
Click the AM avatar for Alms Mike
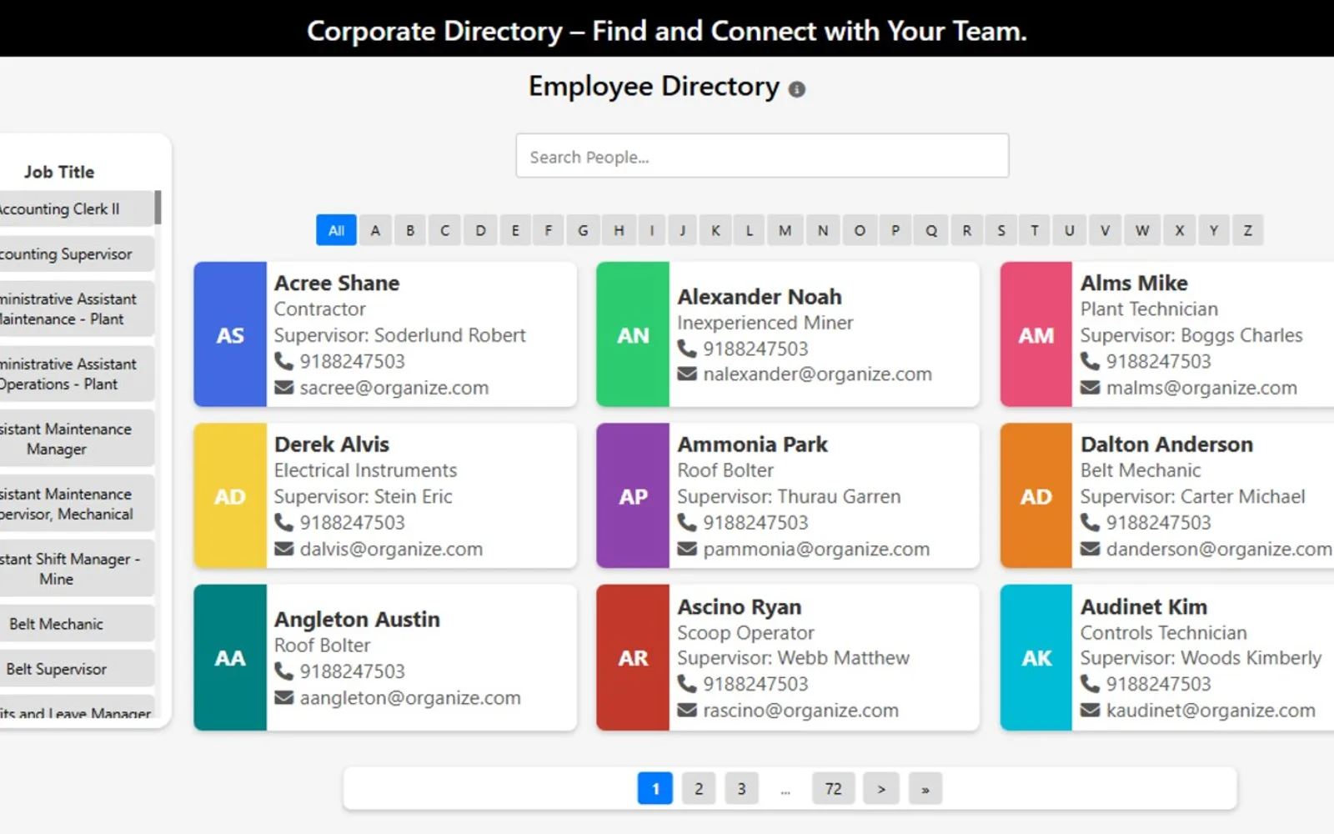(1036, 334)
